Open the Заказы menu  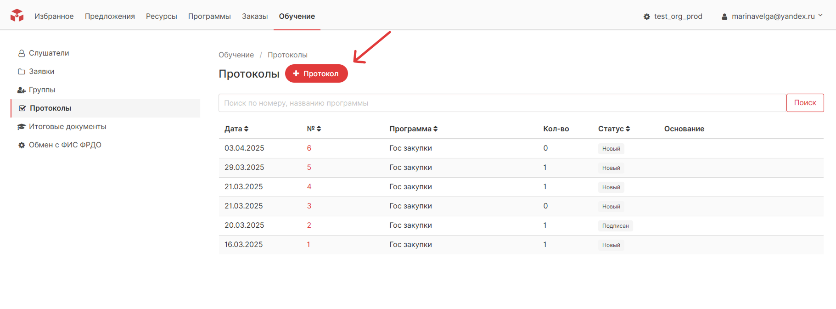255,16
